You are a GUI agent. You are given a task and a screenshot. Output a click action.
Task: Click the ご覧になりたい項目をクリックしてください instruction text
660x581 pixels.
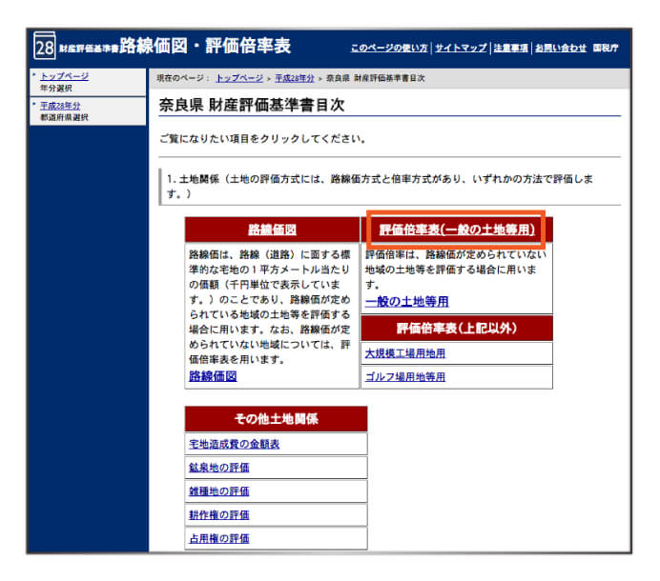pyautogui.click(x=262, y=139)
